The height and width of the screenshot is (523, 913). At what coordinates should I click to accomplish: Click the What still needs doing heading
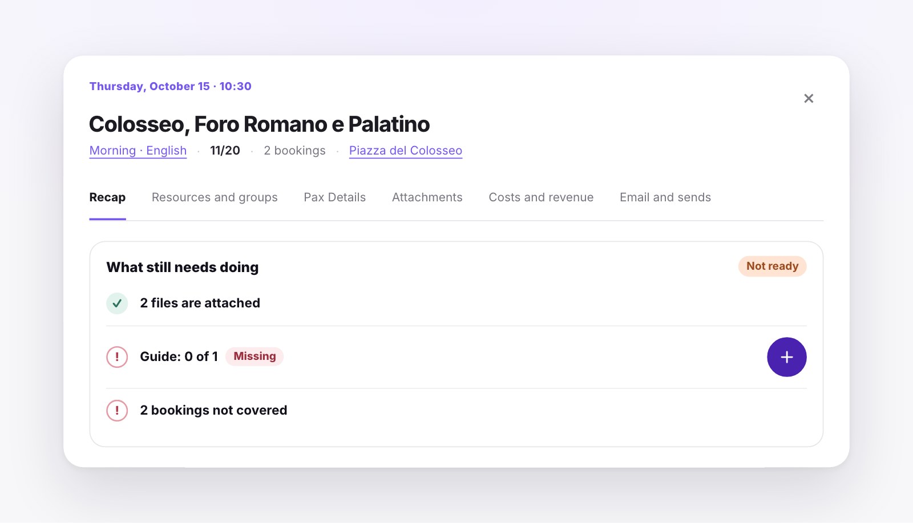(183, 267)
